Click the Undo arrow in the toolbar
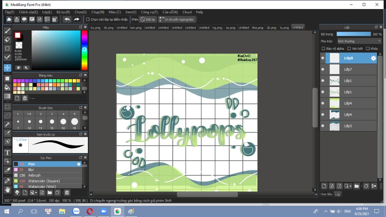 (x=67, y=19)
